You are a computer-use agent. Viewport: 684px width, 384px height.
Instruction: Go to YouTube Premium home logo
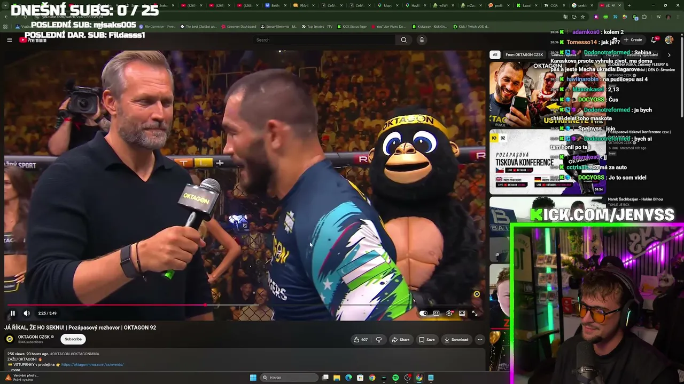(33, 40)
